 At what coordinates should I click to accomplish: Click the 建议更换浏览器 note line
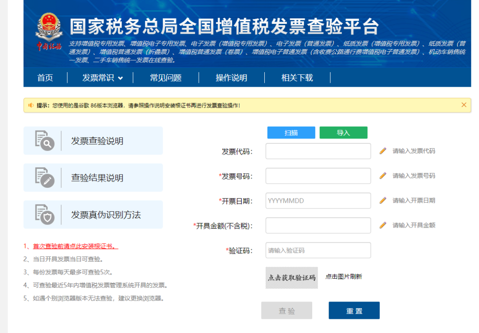tap(94, 298)
